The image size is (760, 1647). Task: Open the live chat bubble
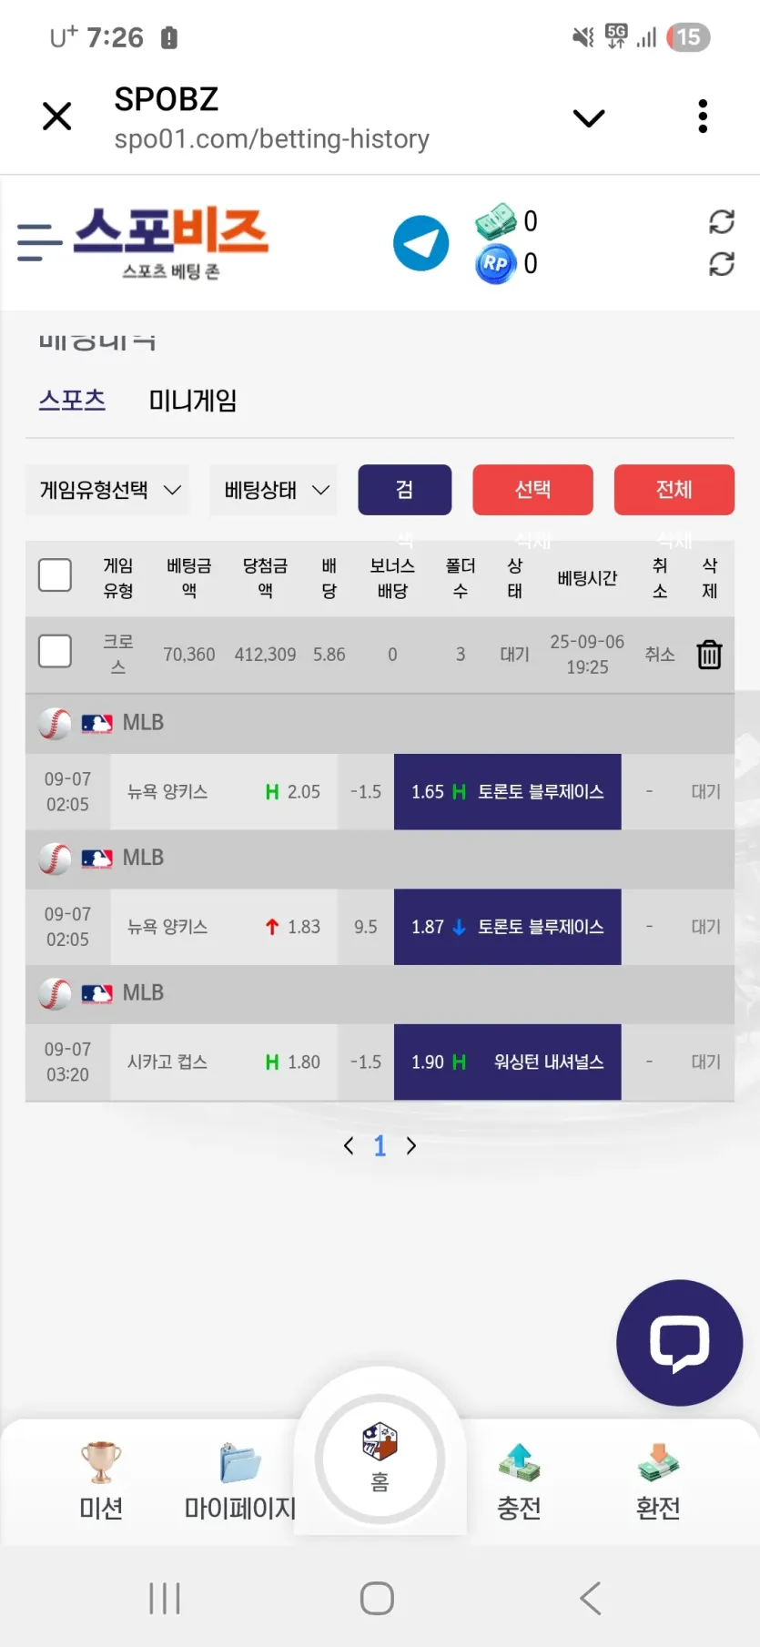click(679, 1342)
